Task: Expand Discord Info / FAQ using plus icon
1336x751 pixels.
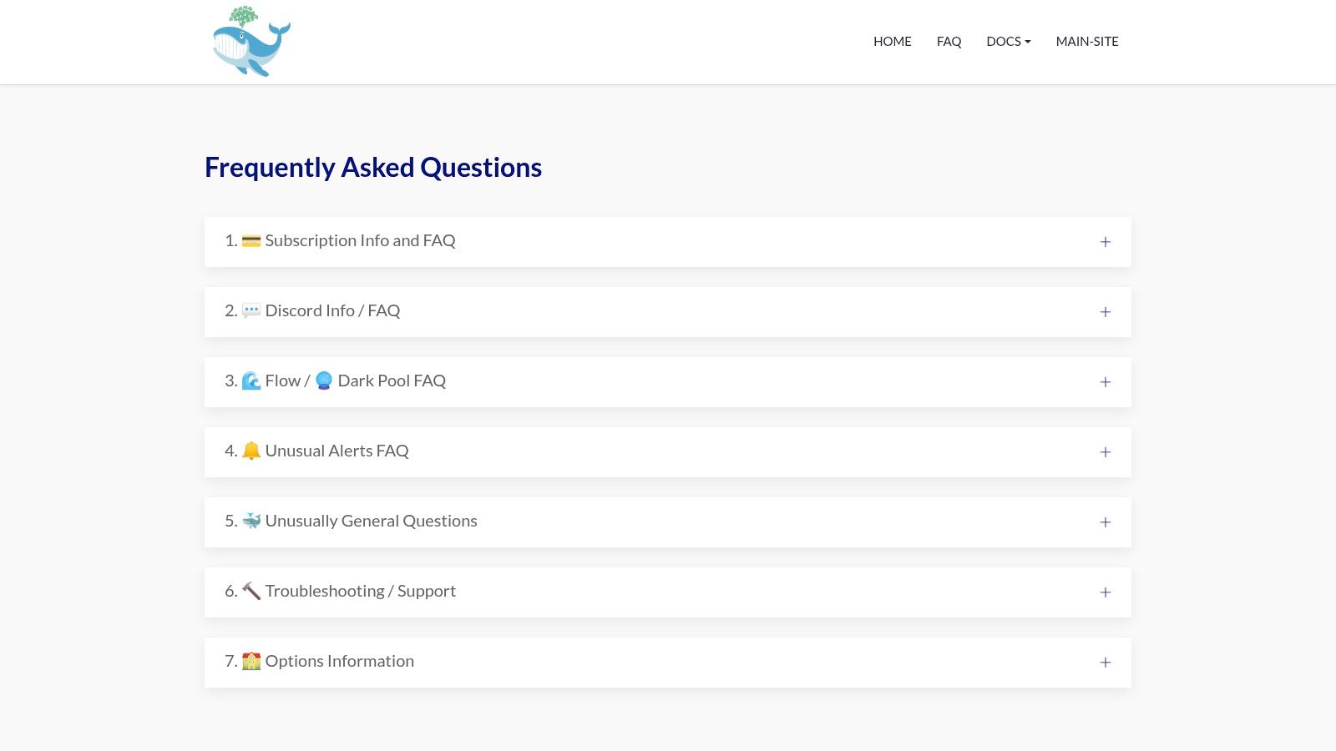Action: 1105,312
